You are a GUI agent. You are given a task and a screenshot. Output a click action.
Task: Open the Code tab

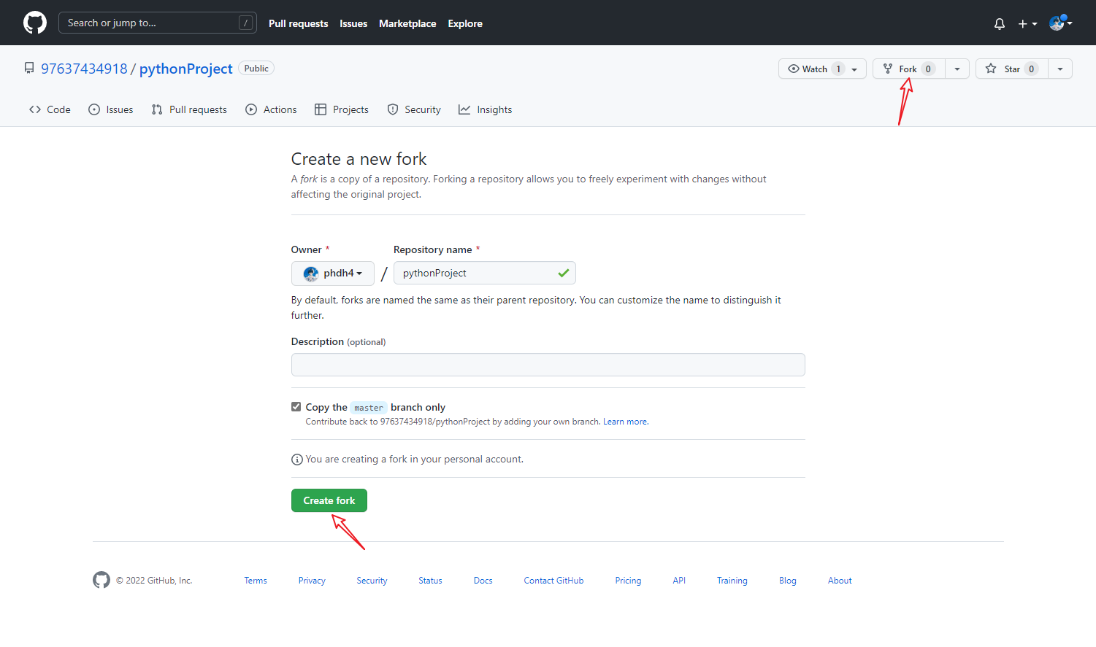coord(50,109)
